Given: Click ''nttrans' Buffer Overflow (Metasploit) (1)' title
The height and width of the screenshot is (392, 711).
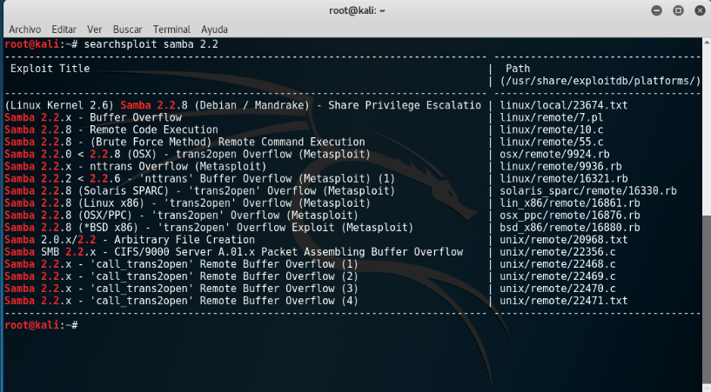Looking at the screenshot, I should click(x=264, y=179).
